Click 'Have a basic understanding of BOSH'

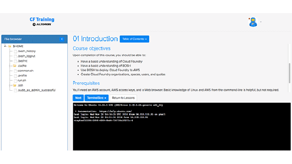pos(105,66)
